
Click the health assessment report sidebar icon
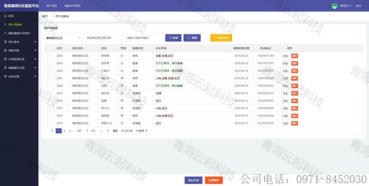point(5,33)
